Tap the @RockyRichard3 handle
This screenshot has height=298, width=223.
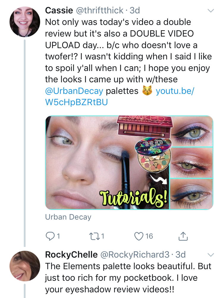[135, 255]
